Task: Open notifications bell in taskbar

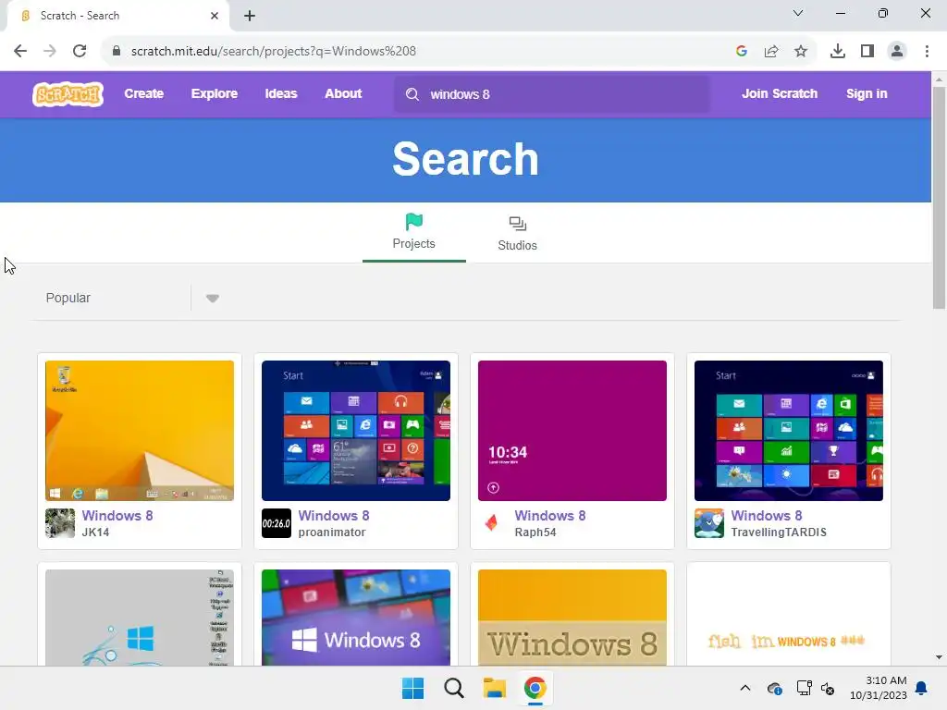Action: click(921, 688)
